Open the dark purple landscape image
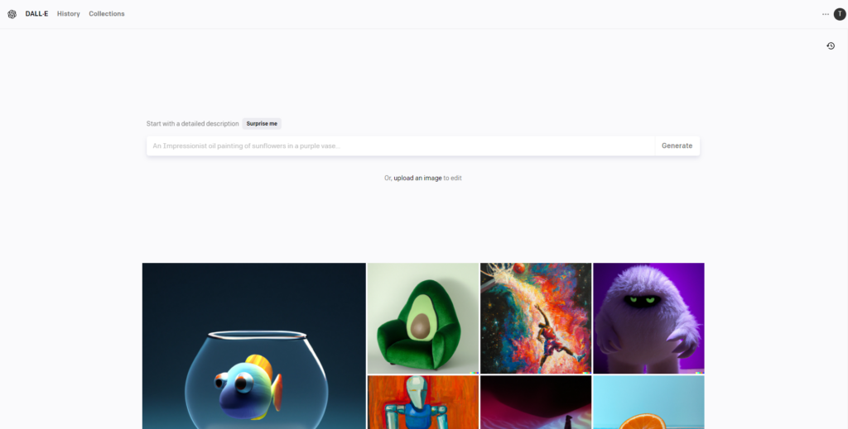This screenshot has width=848, height=429. [x=536, y=403]
